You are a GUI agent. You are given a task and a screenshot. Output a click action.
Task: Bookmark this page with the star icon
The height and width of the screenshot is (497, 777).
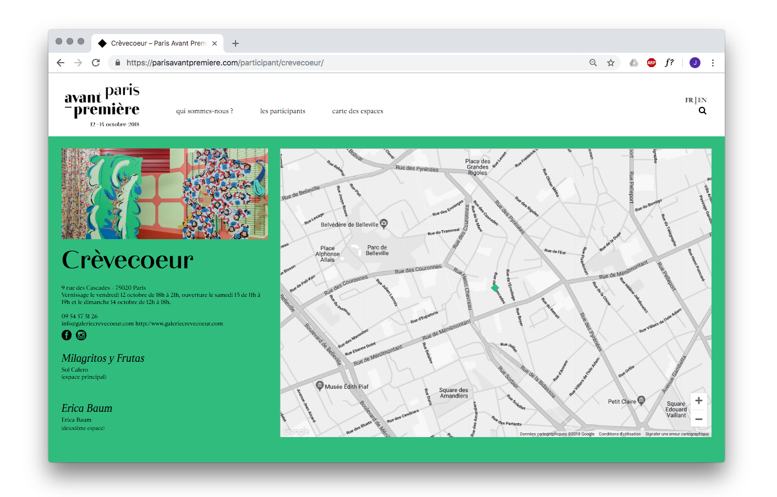(610, 63)
